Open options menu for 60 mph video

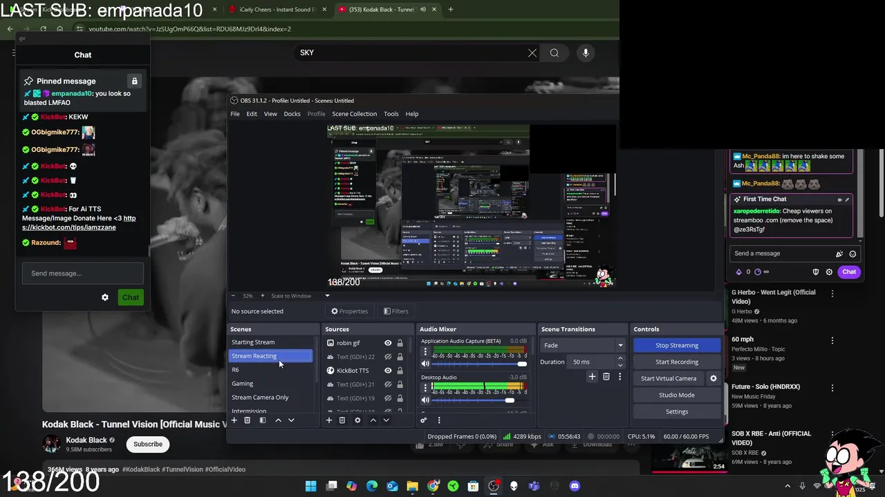pos(832,340)
